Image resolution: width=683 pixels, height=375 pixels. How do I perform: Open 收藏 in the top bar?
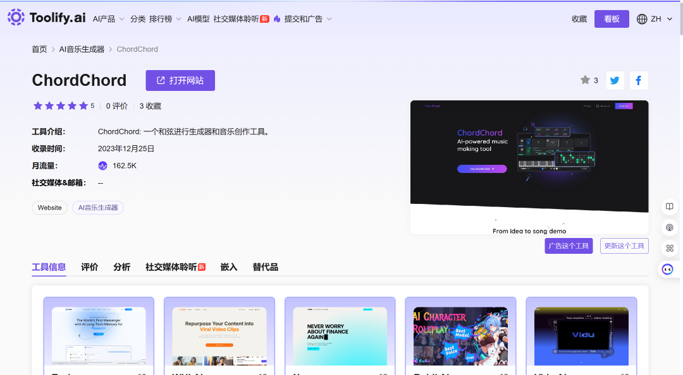[x=579, y=19]
